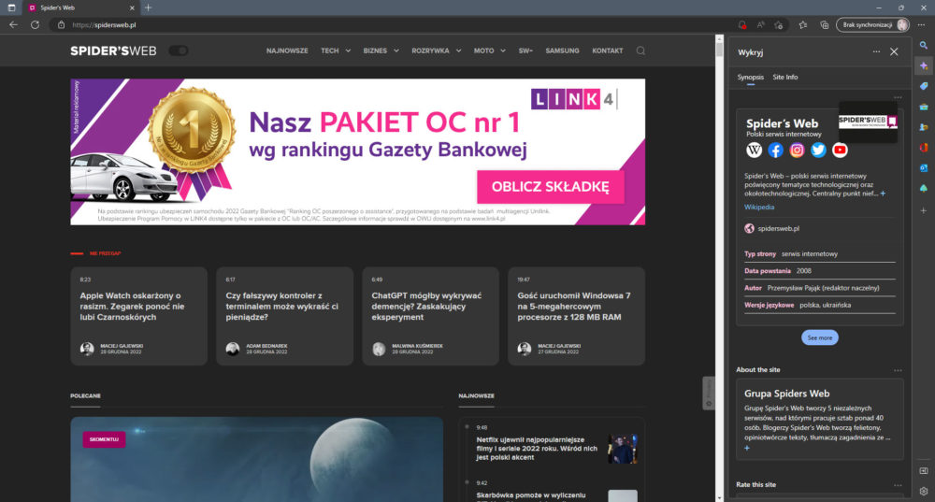Open the browser Settings and more menu

921,25
